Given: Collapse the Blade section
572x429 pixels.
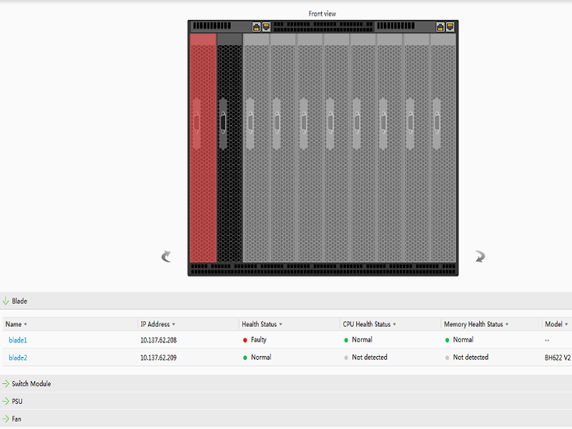Looking at the screenshot, I should click(6, 301).
